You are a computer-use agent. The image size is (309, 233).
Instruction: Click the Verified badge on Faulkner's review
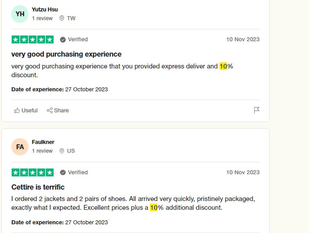coord(74,172)
